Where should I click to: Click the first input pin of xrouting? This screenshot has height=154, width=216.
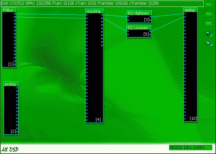coord(86,15)
